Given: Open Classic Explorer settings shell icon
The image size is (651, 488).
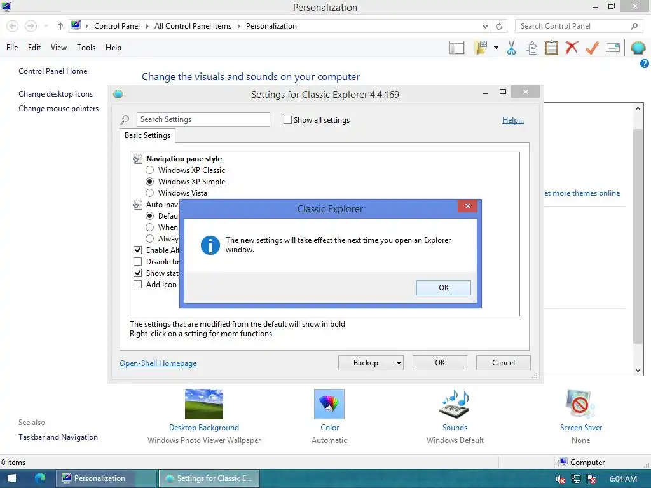Looking at the screenshot, I should point(638,48).
